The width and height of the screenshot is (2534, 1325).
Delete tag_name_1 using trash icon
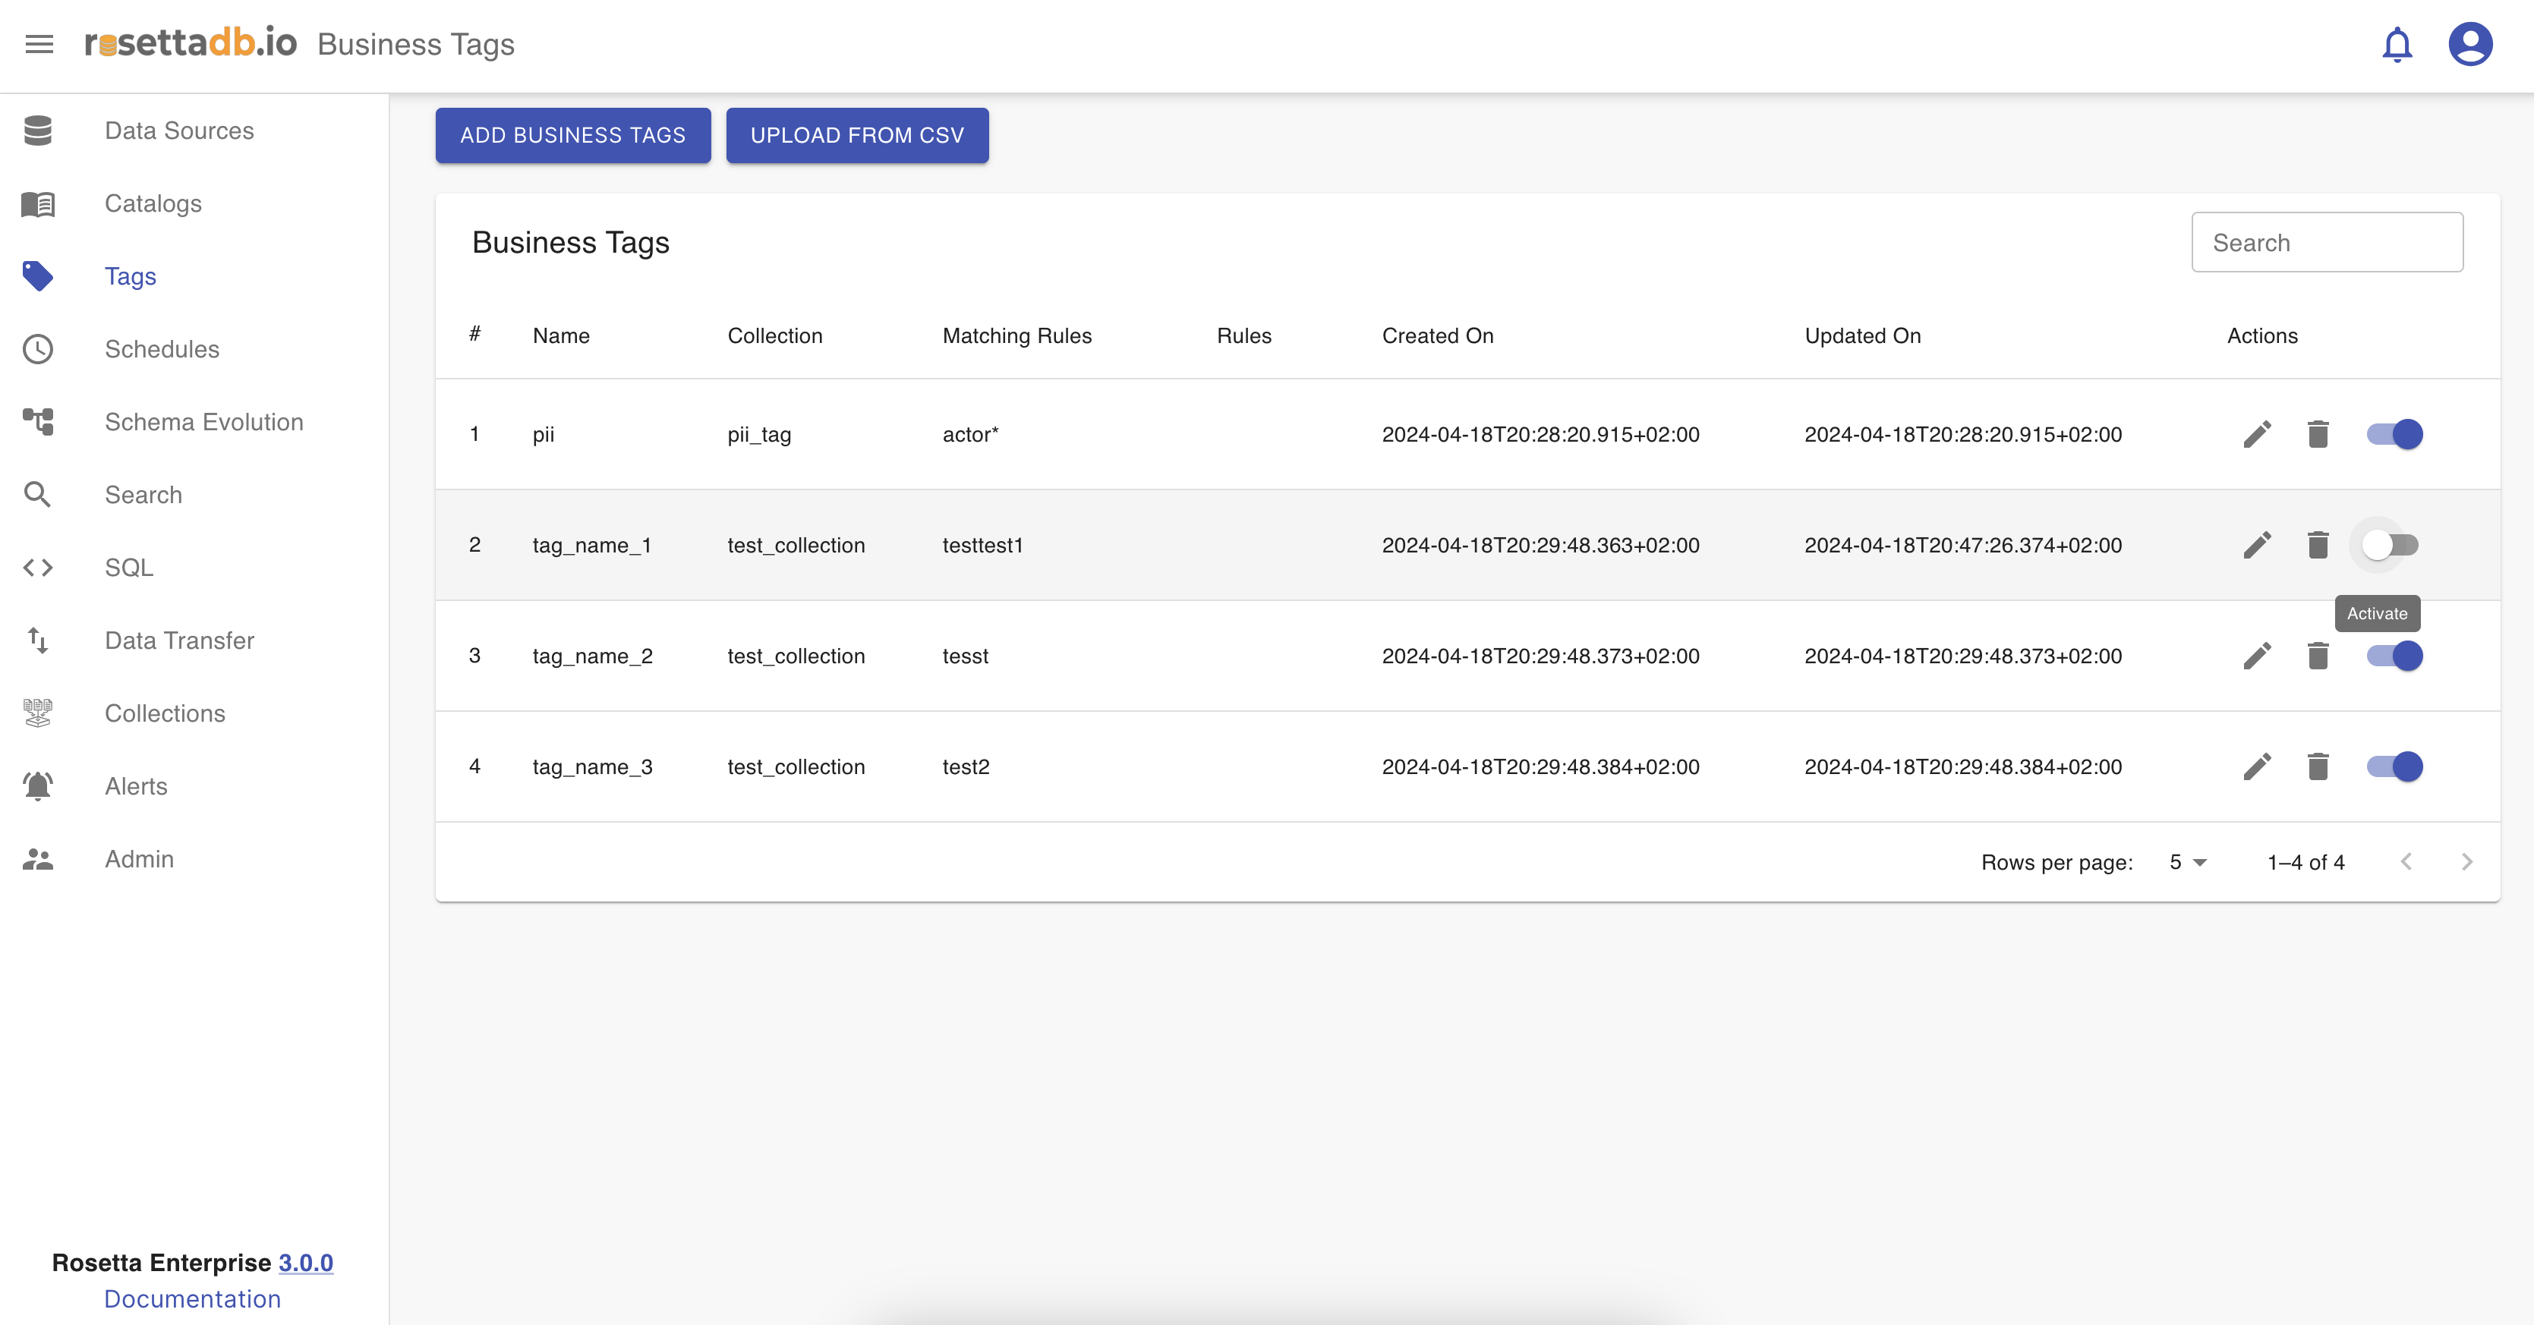click(x=2318, y=545)
